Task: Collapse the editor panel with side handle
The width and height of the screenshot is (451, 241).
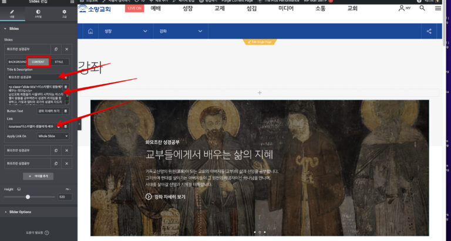Action: (x=79, y=124)
